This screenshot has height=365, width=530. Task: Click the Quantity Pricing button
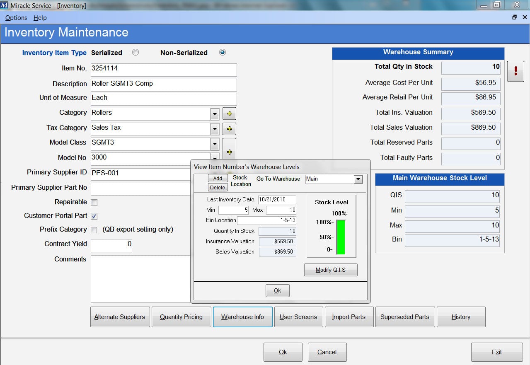click(x=181, y=317)
